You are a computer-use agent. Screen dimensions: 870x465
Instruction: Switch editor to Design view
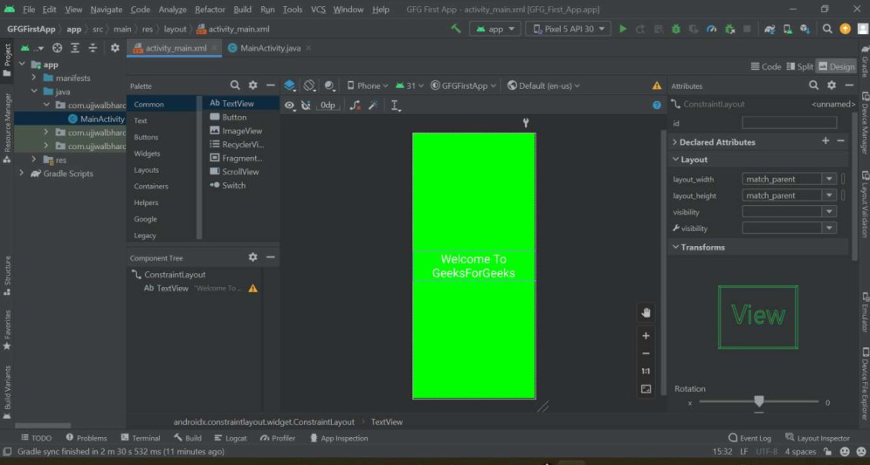pos(836,66)
